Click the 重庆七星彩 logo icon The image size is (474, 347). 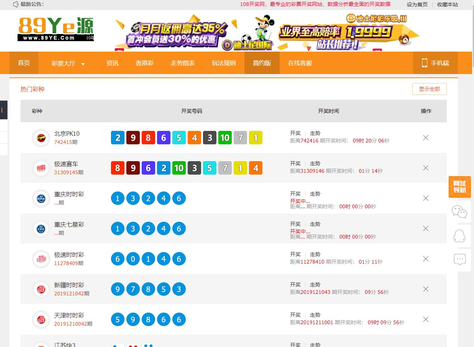[41, 228]
